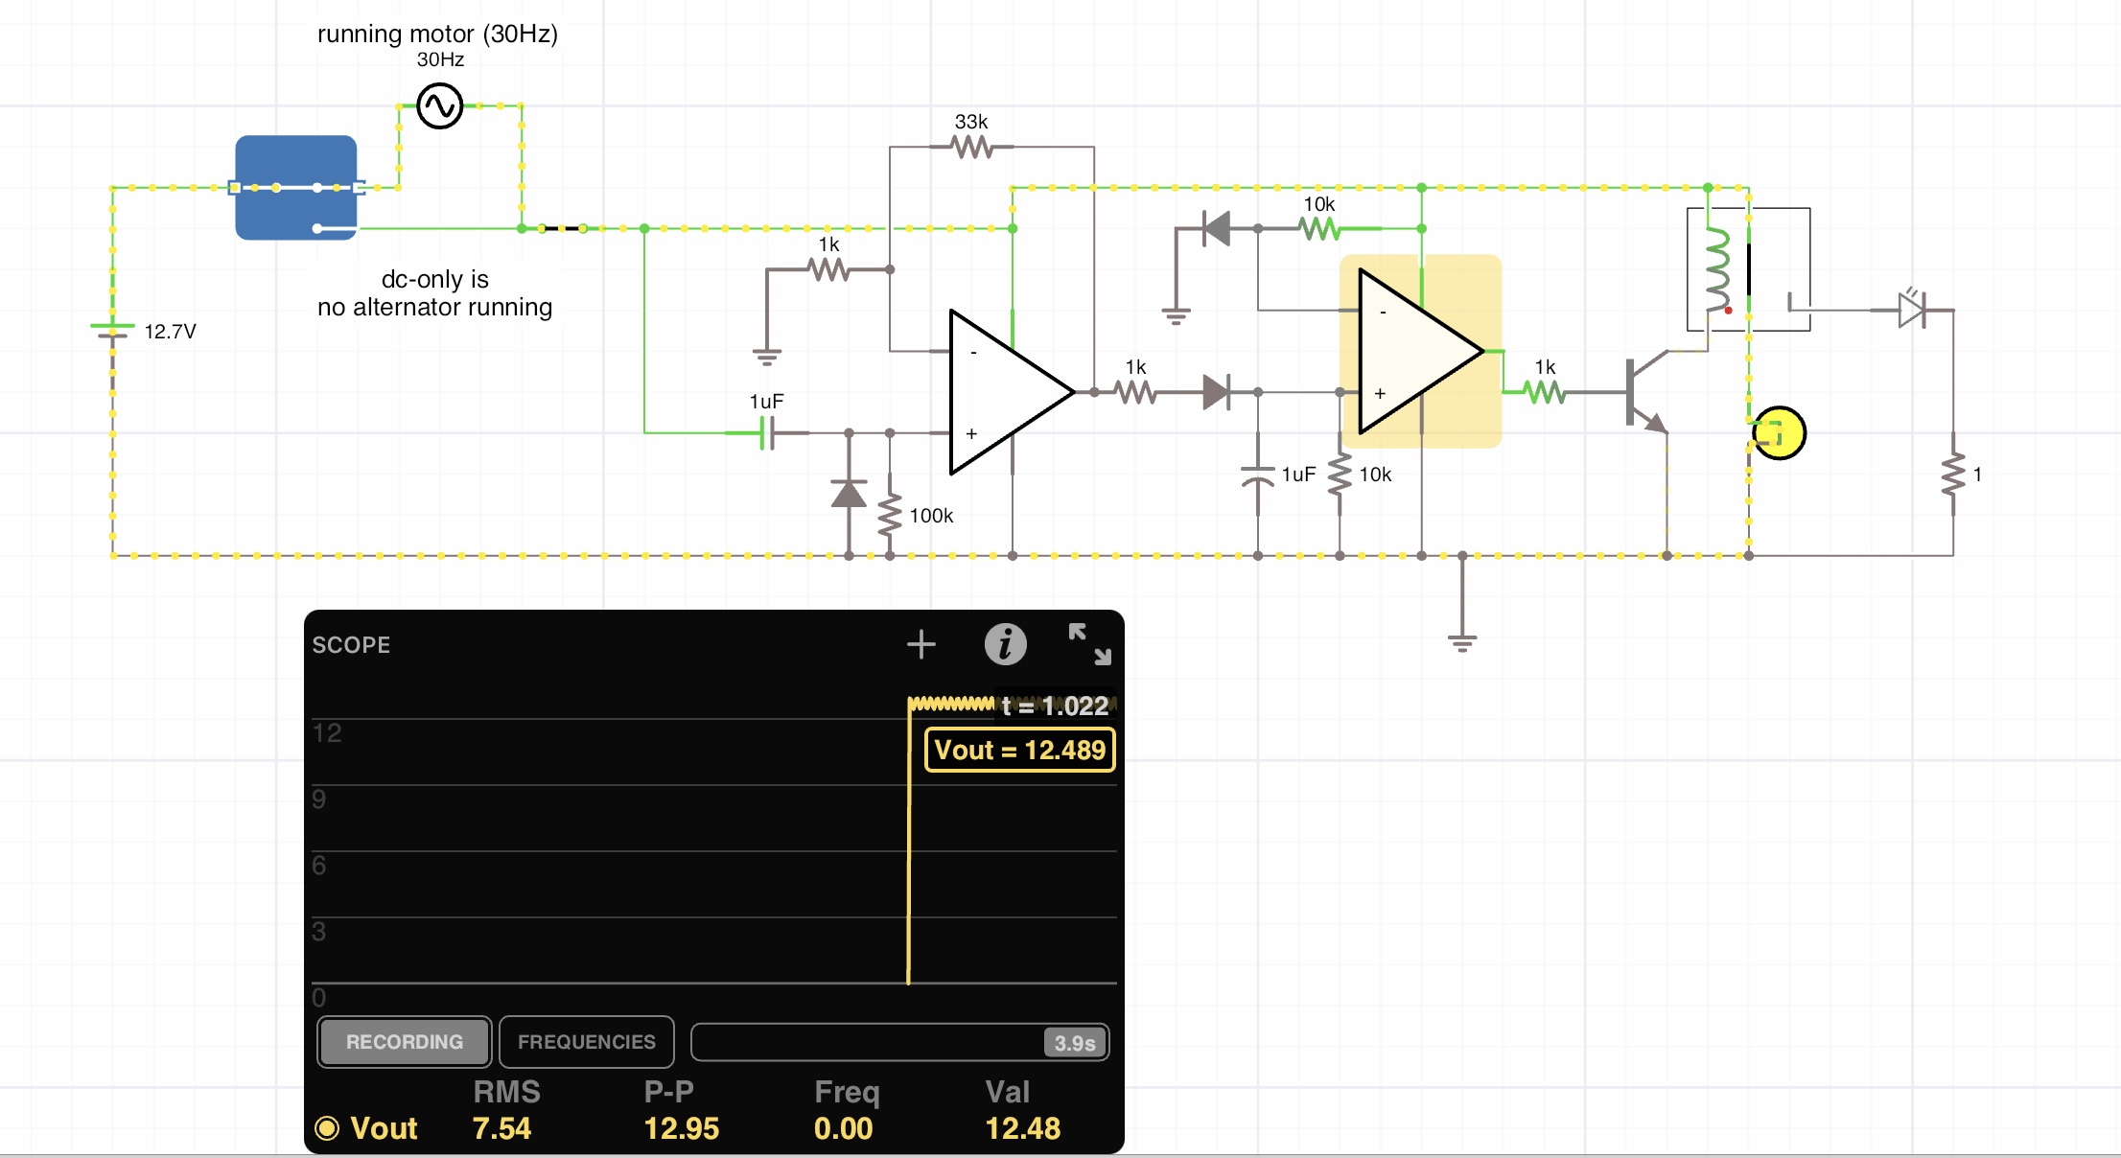Click the 'running motor (30Hz)' label
Image resolution: width=2121 pixels, height=1158 pixels.
pyautogui.click(x=437, y=34)
